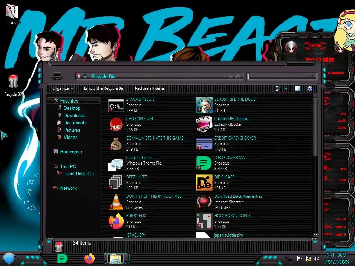
Task: Select the CHUZZIN CUM red fuzzy icon
Action: pyautogui.click(x=116, y=124)
